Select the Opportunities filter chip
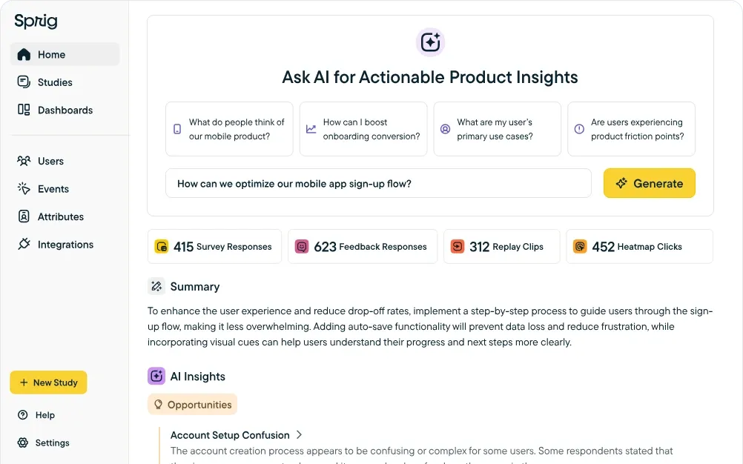 [192, 404]
